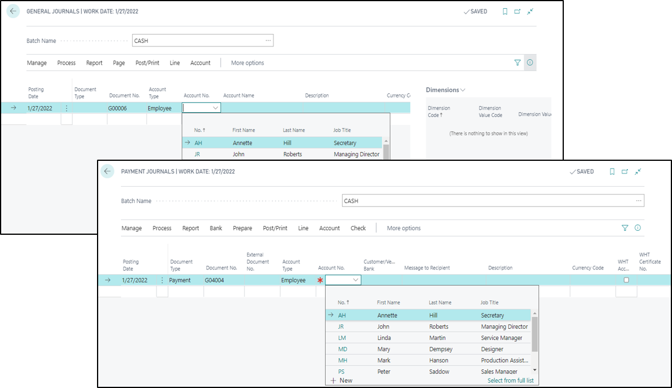Open the Prepare menu in Payment Journals
This screenshot has height=388, width=672.
(x=242, y=228)
